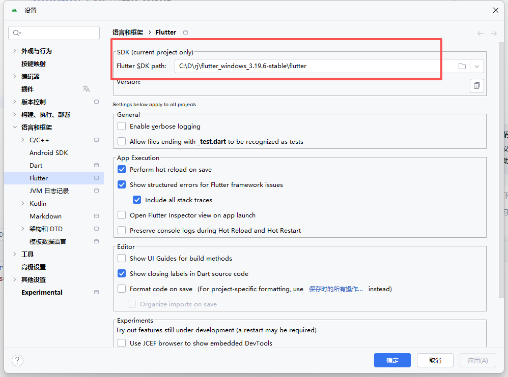The width and height of the screenshot is (508, 377).
Task: Enable verbose logging checkbox
Action: 122,126
